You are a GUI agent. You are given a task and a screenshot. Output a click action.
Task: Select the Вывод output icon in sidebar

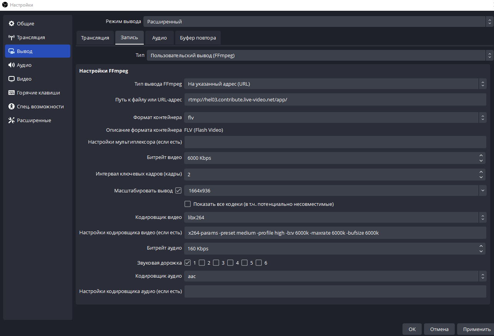point(12,51)
